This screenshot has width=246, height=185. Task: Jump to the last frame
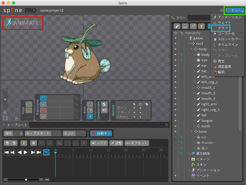[x=39, y=153]
